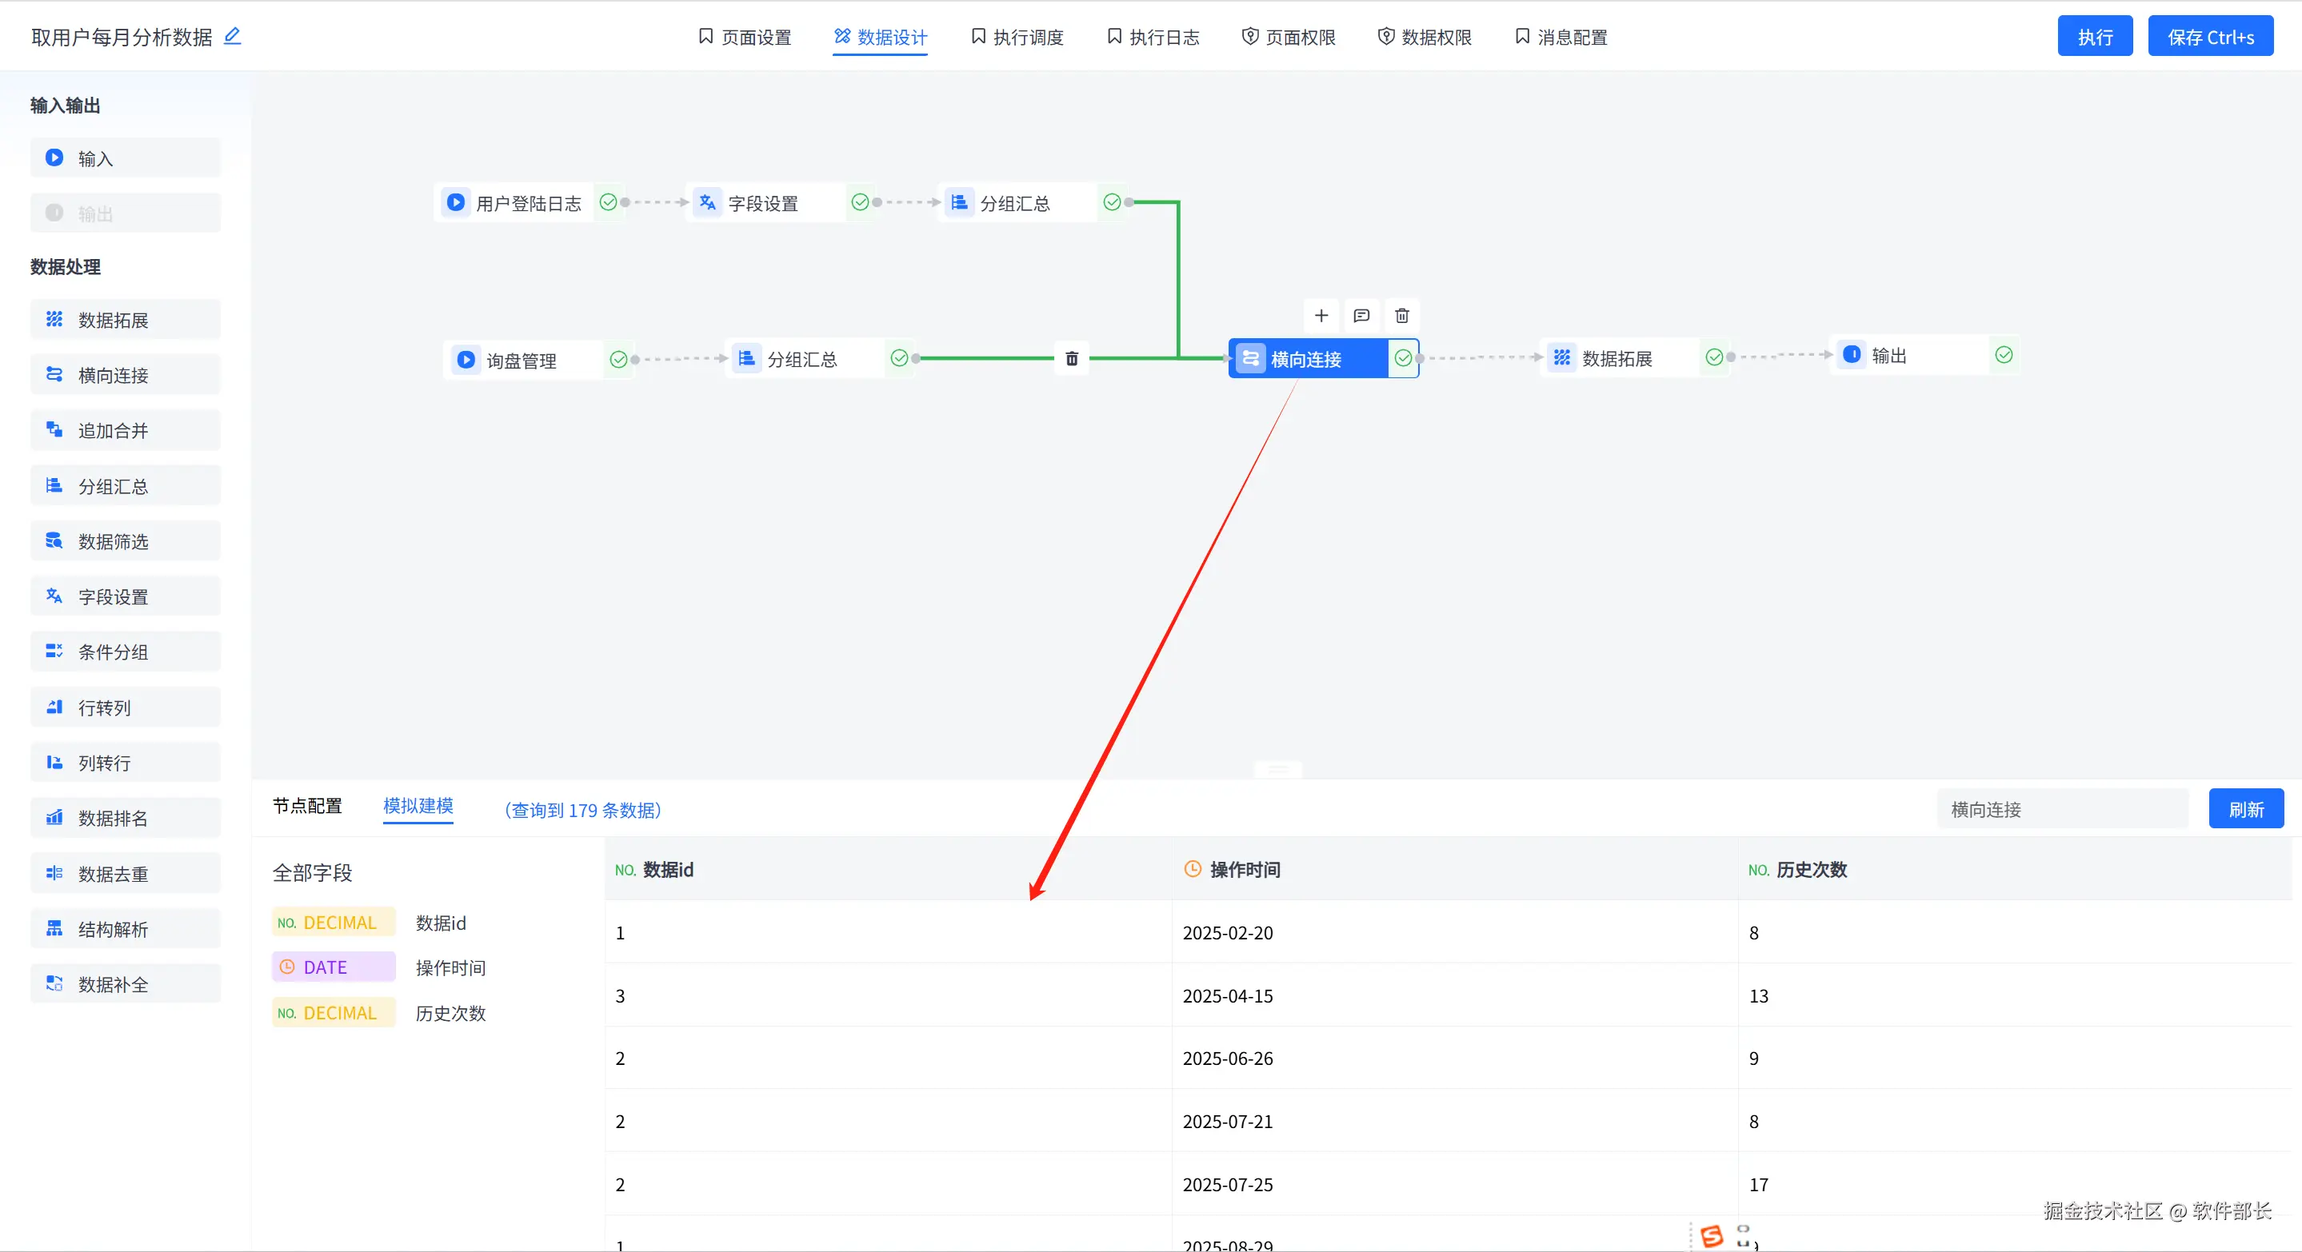The width and height of the screenshot is (2302, 1252).
Task: Click green check on 询盘管理 node
Action: 617,360
